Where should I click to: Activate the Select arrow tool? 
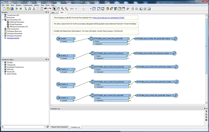[54, 9]
